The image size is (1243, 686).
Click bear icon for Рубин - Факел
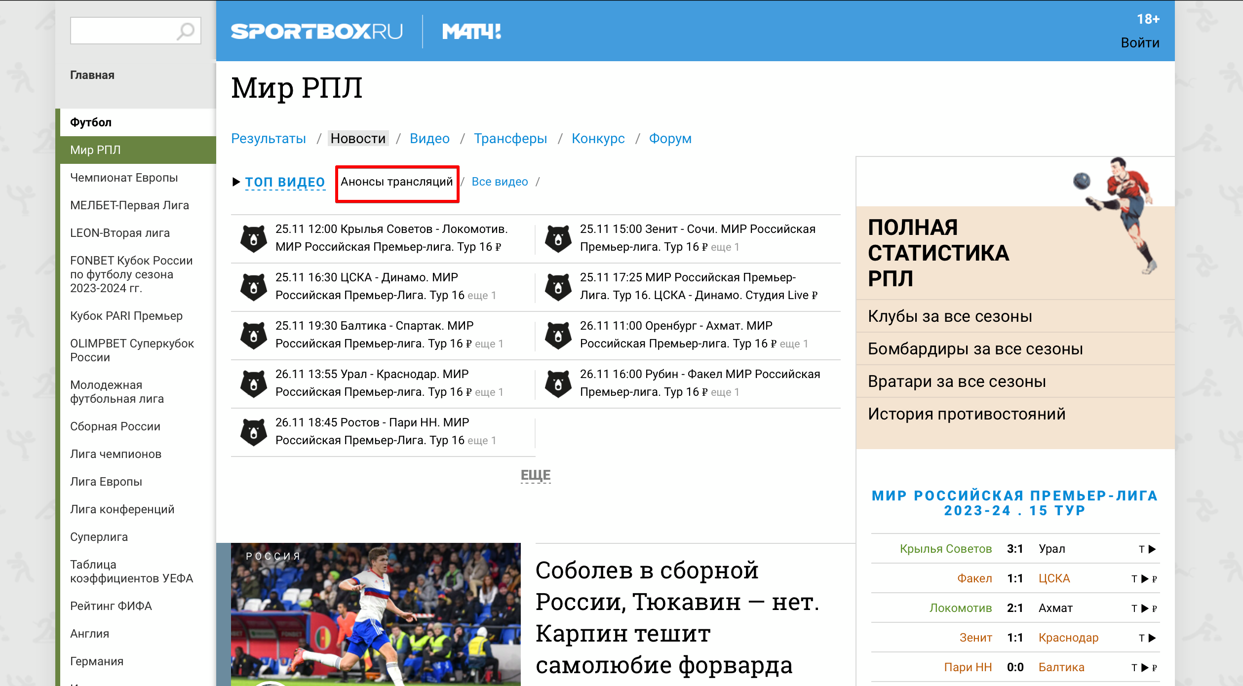tap(558, 384)
